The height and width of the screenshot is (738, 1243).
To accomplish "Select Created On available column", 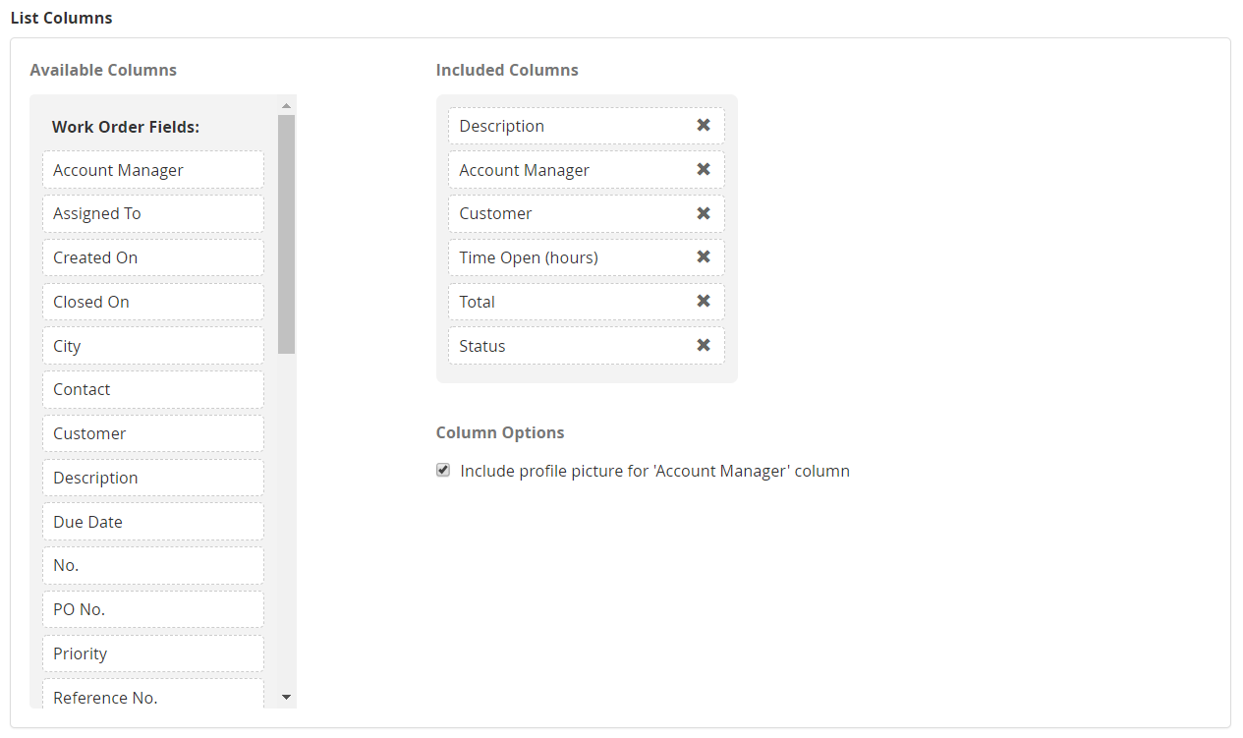I will [x=153, y=257].
